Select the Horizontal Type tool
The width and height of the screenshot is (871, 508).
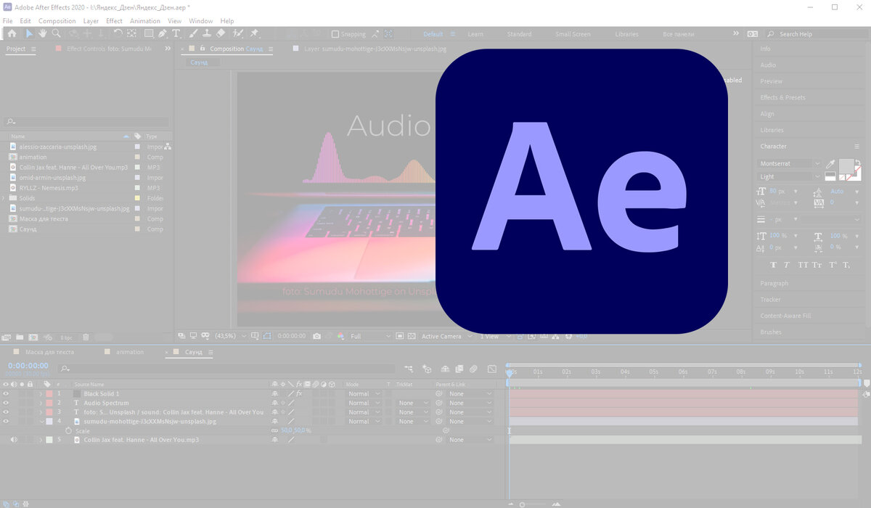[176, 33]
